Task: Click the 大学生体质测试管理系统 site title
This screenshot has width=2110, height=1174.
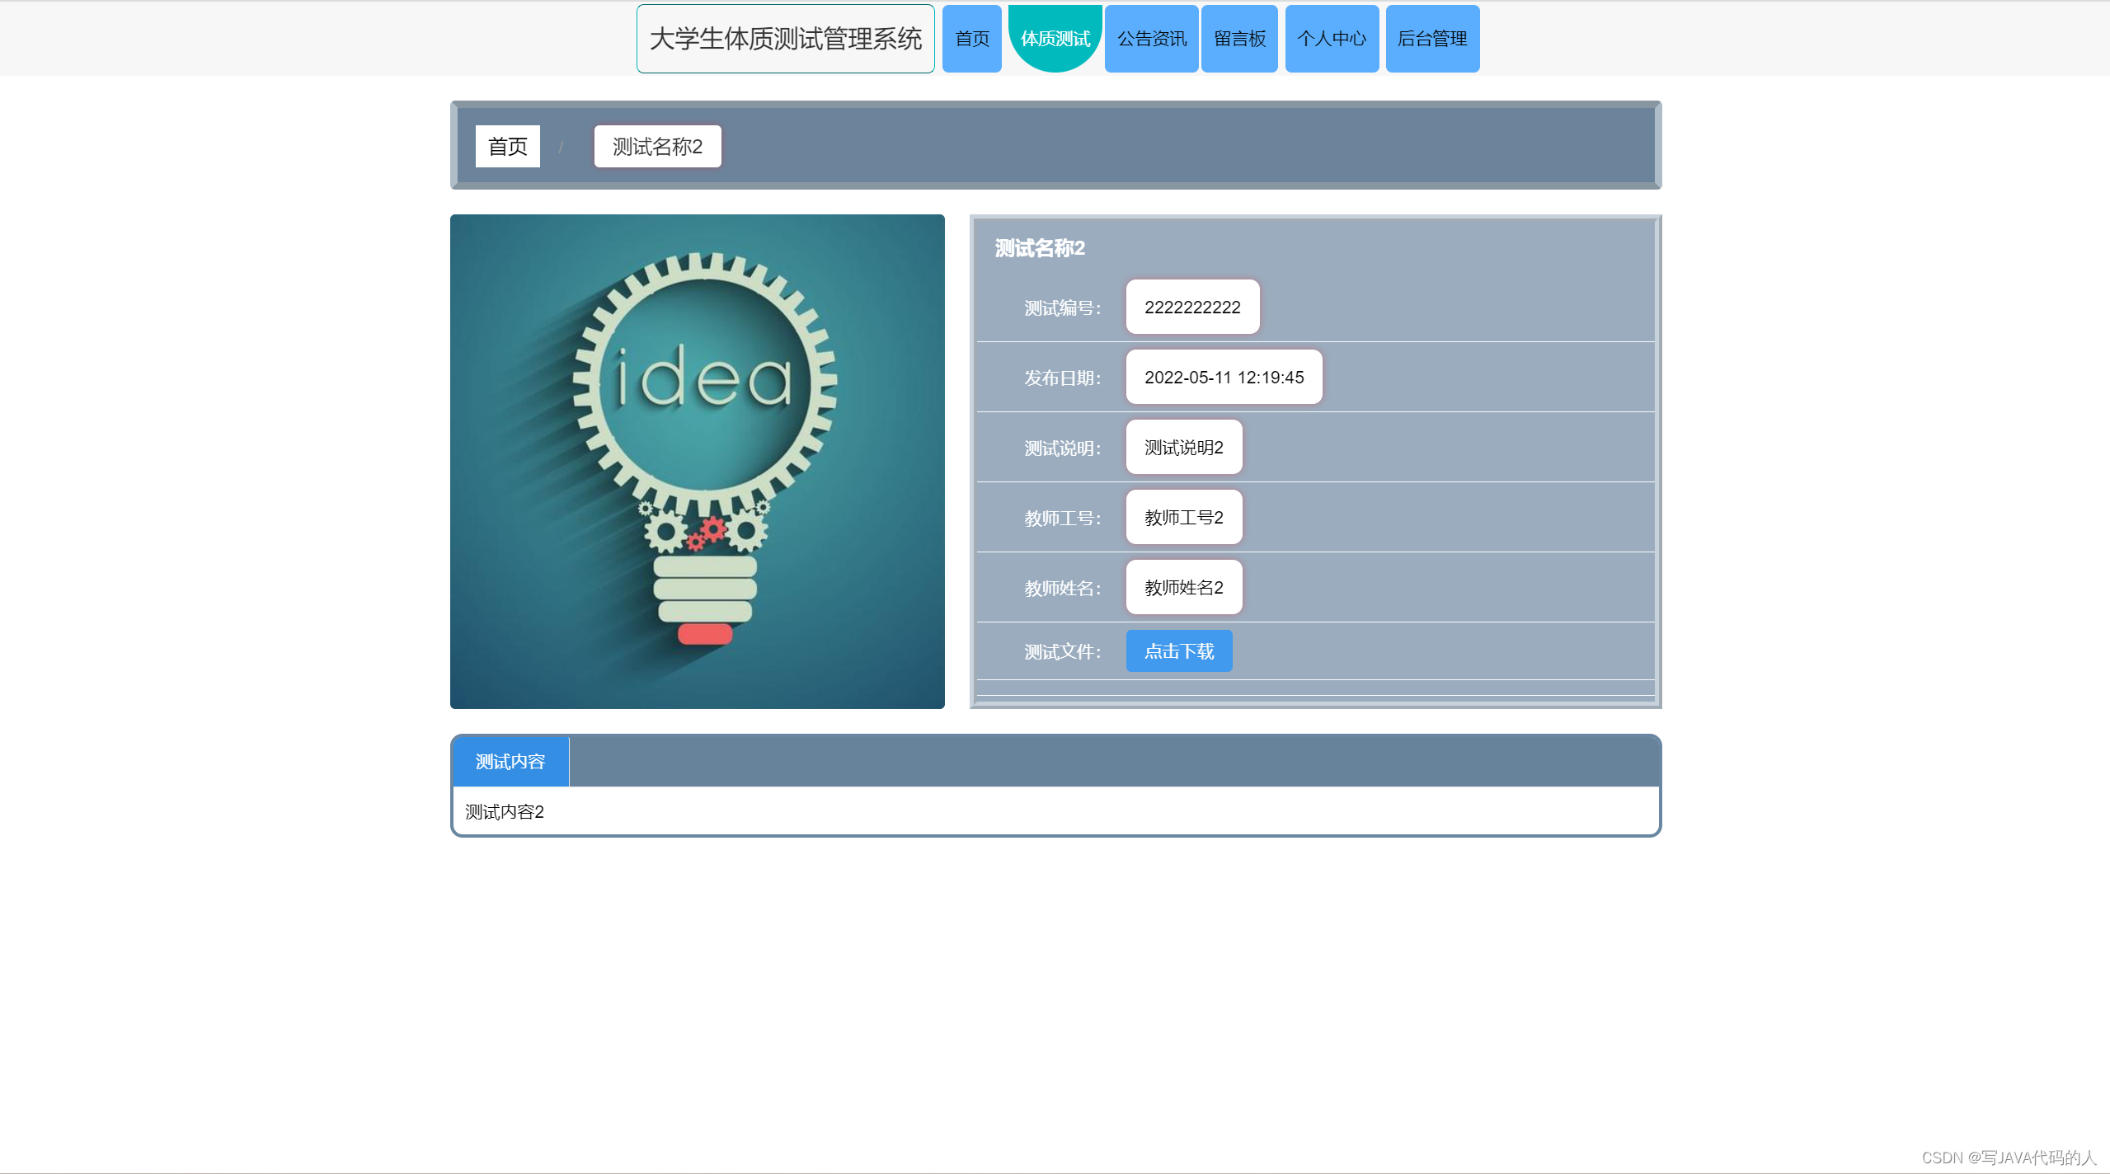Action: click(785, 39)
